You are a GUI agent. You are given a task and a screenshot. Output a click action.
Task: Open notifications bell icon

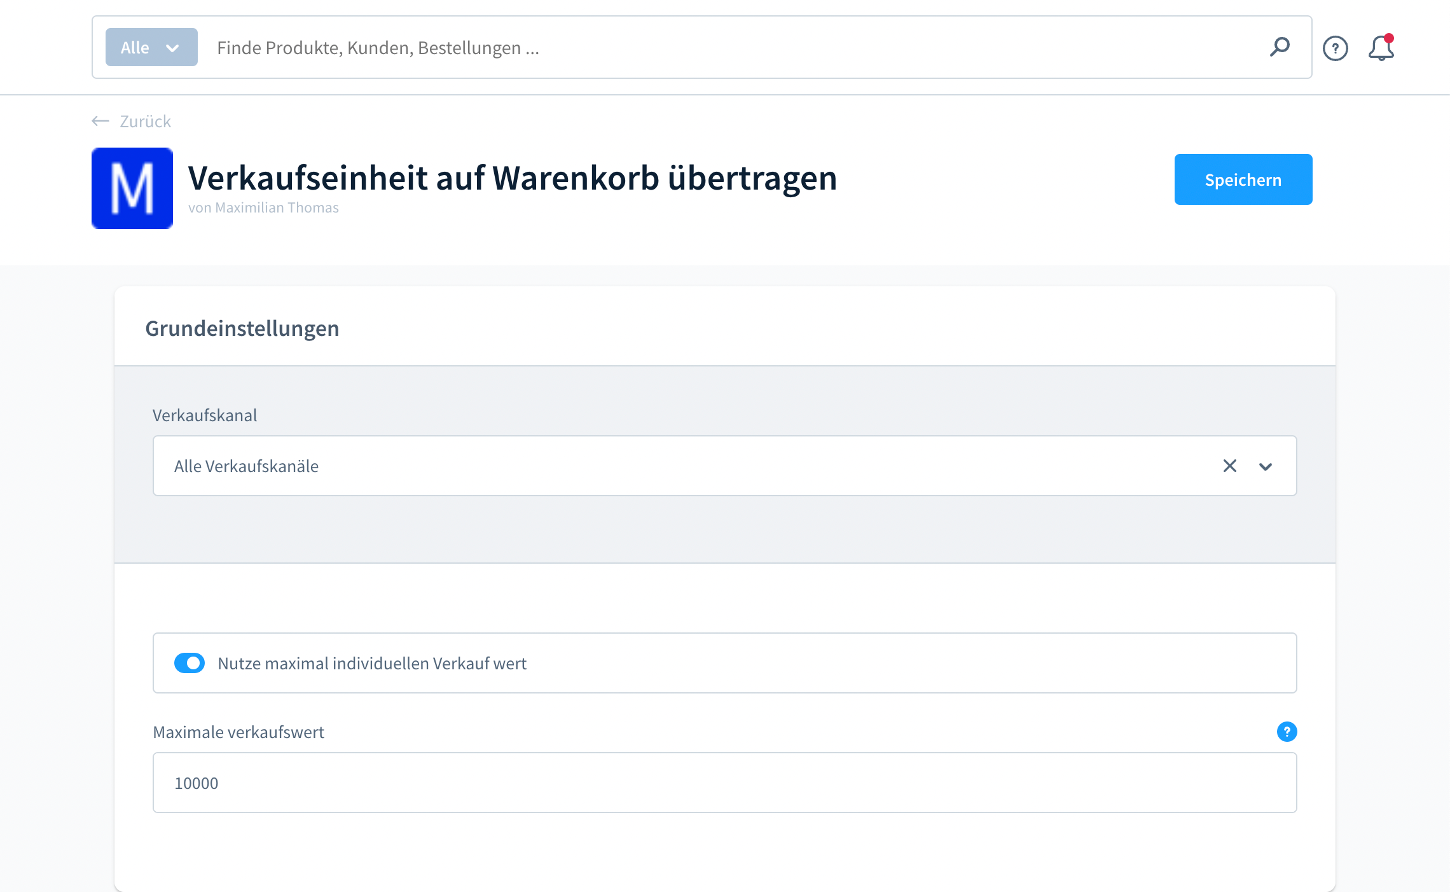point(1381,48)
